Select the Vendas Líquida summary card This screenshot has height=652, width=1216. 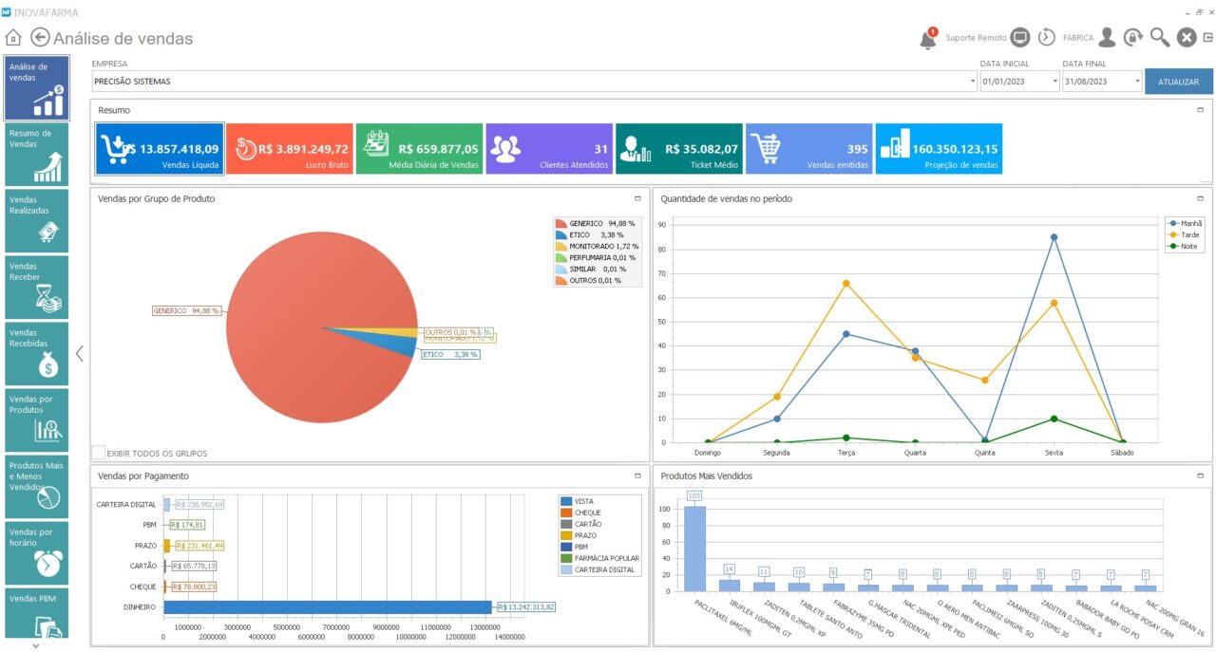[x=160, y=148]
